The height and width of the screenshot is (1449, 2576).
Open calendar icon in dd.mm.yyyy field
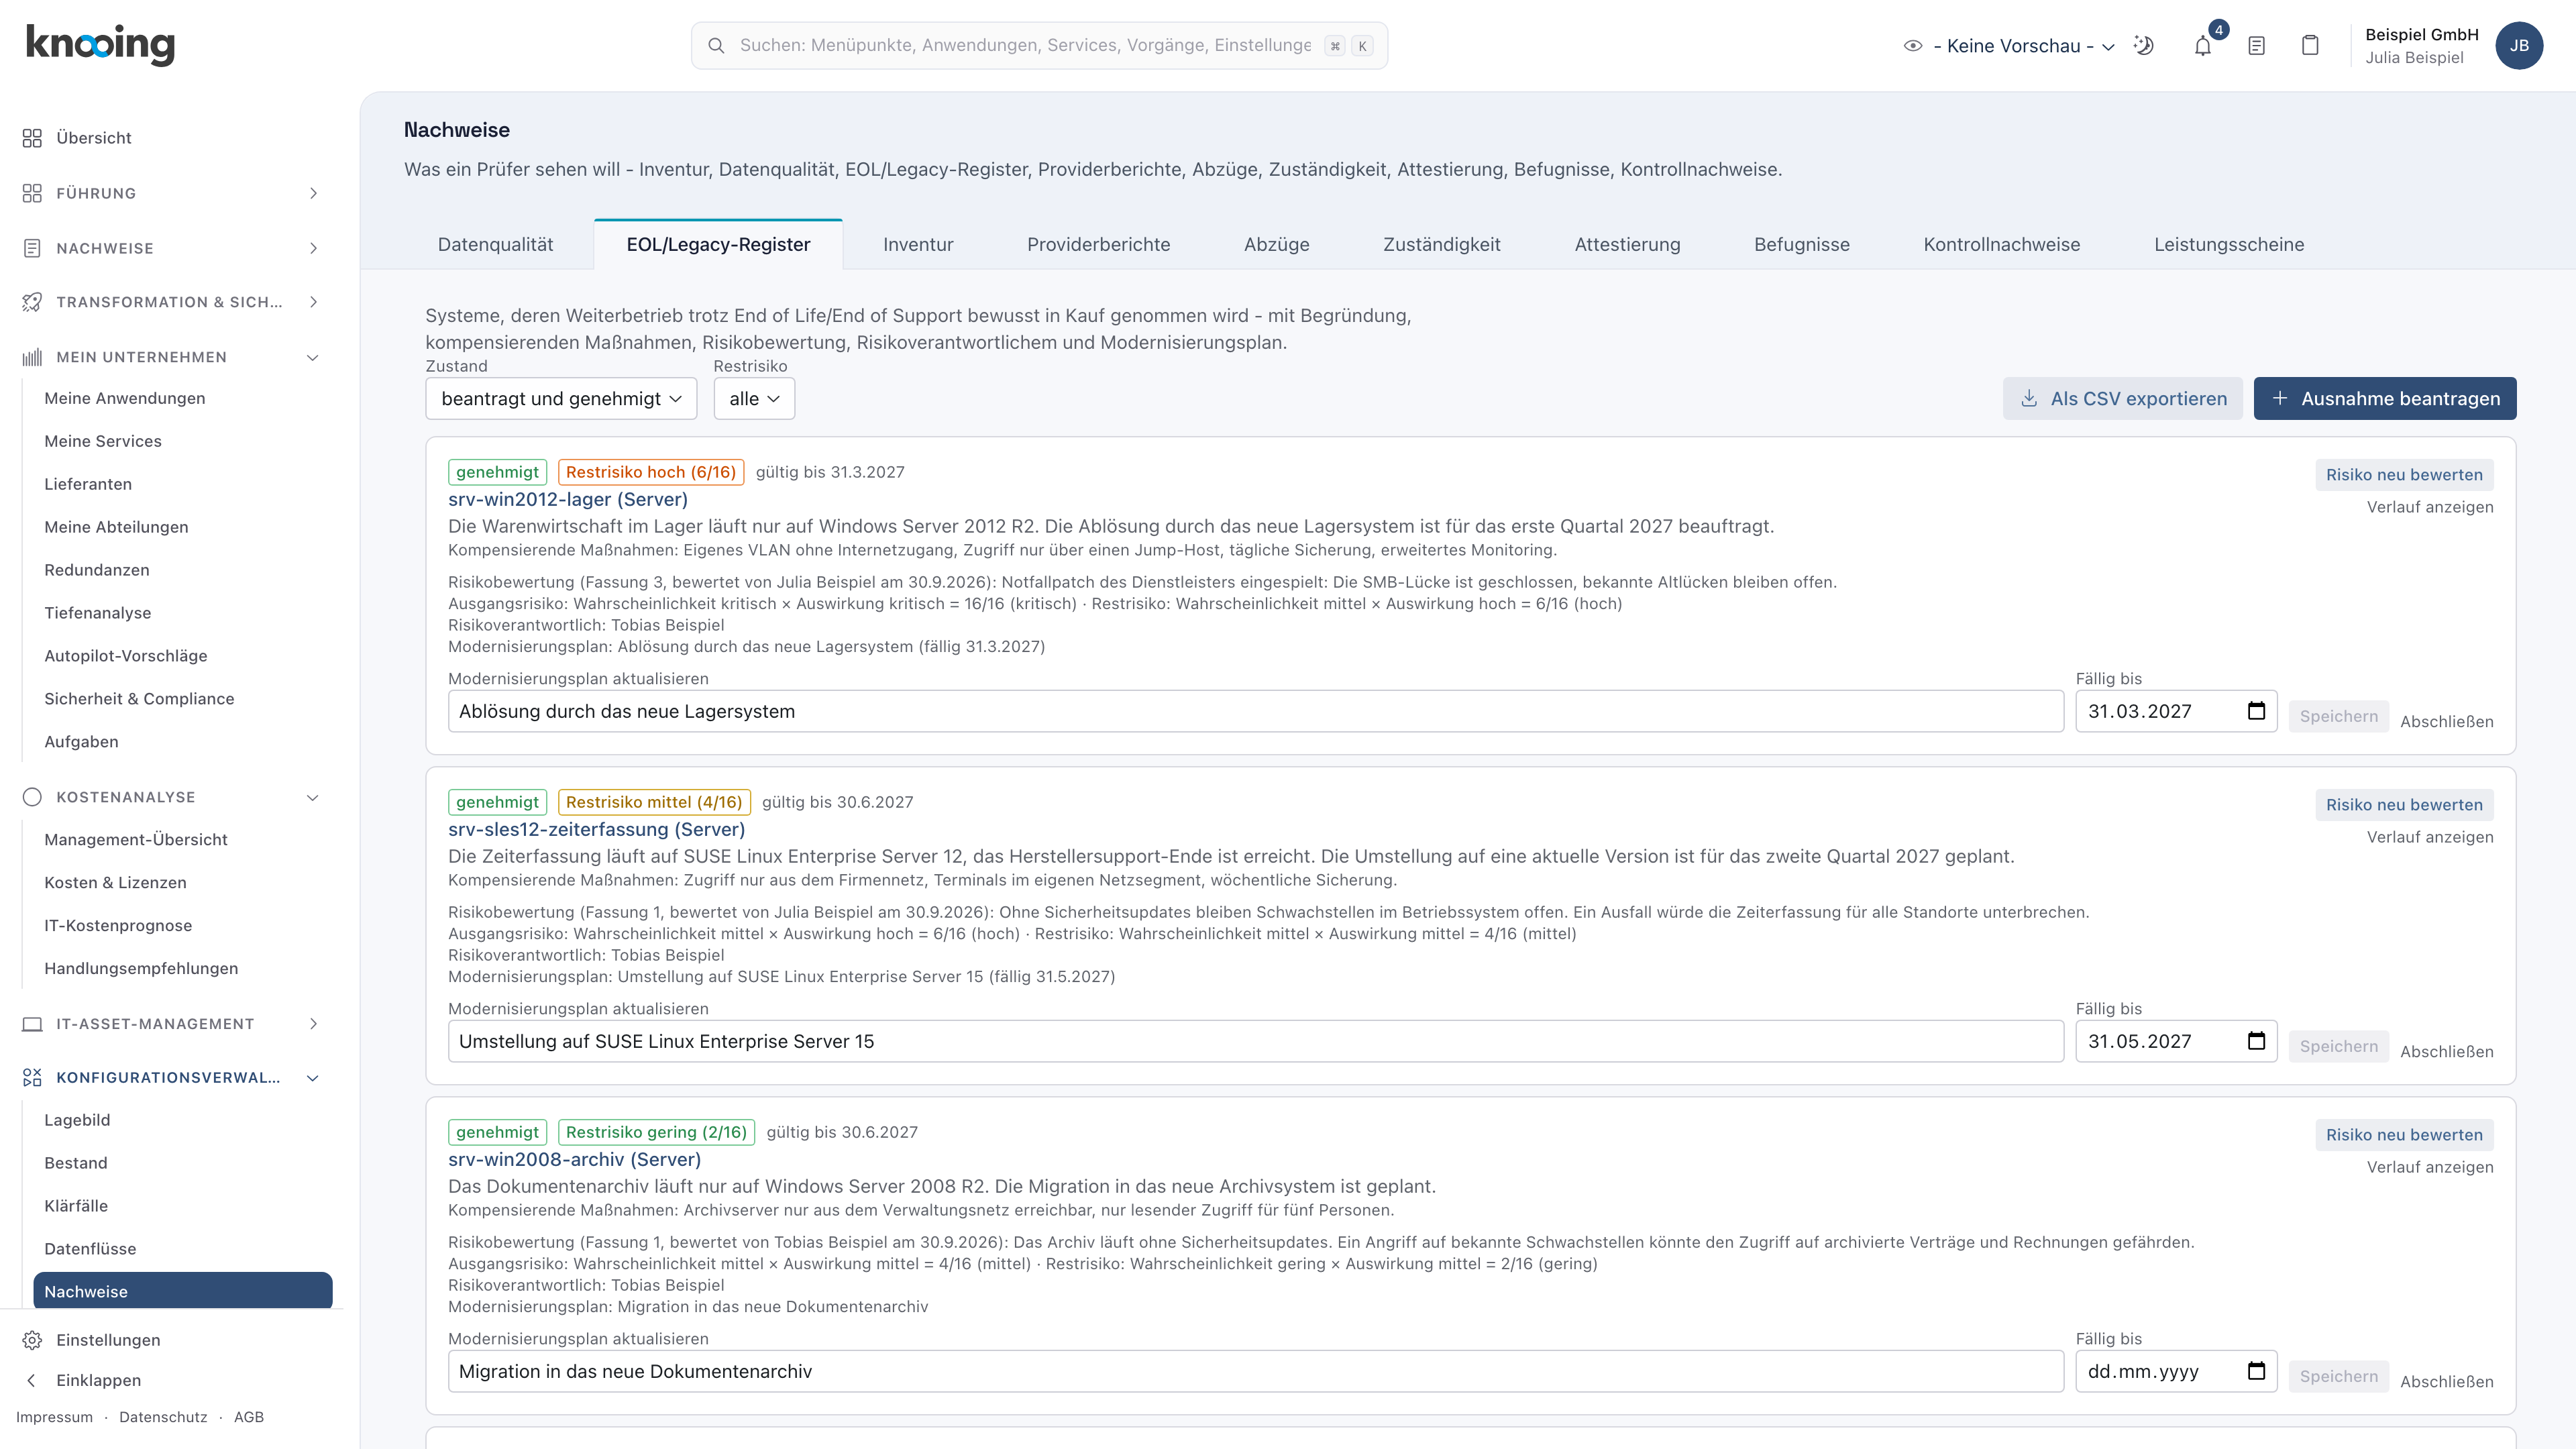coord(2256,1371)
